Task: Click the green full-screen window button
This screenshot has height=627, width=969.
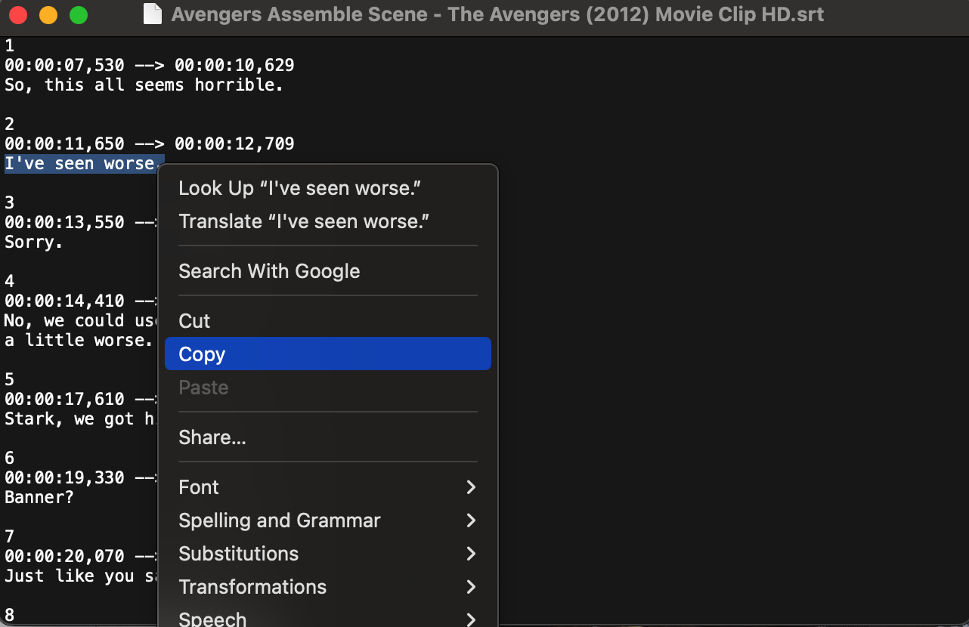Action: point(78,14)
